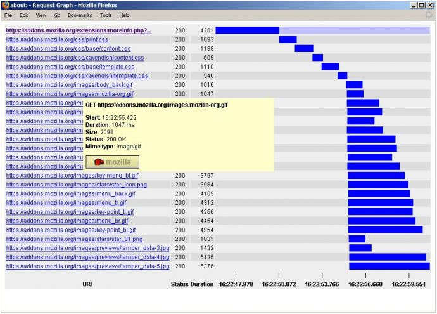Image resolution: width=437 pixels, height=314 pixels.
Task: Open the images/key-menu_bl.gif link
Action: (x=72, y=176)
